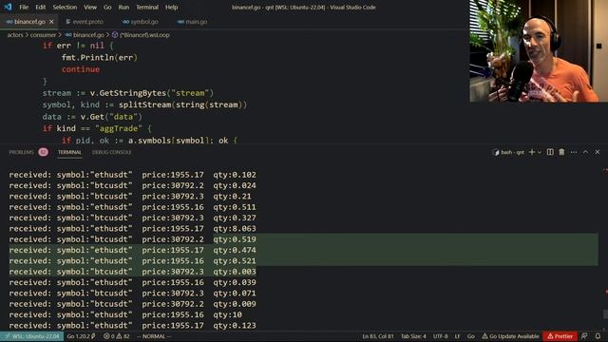The width and height of the screenshot is (608, 342).
Task: Switch to the event.proto editor tab
Action: point(85,22)
